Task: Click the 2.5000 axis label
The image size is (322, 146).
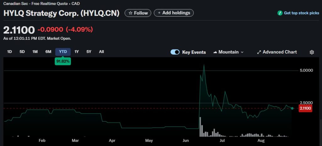Action: pyautogui.click(x=306, y=103)
